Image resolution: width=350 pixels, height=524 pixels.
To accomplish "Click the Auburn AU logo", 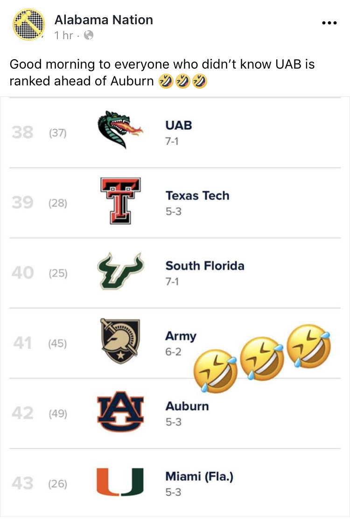I will [x=120, y=412].
